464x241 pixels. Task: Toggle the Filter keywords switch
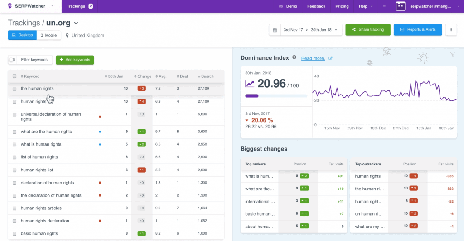[x=12, y=60]
